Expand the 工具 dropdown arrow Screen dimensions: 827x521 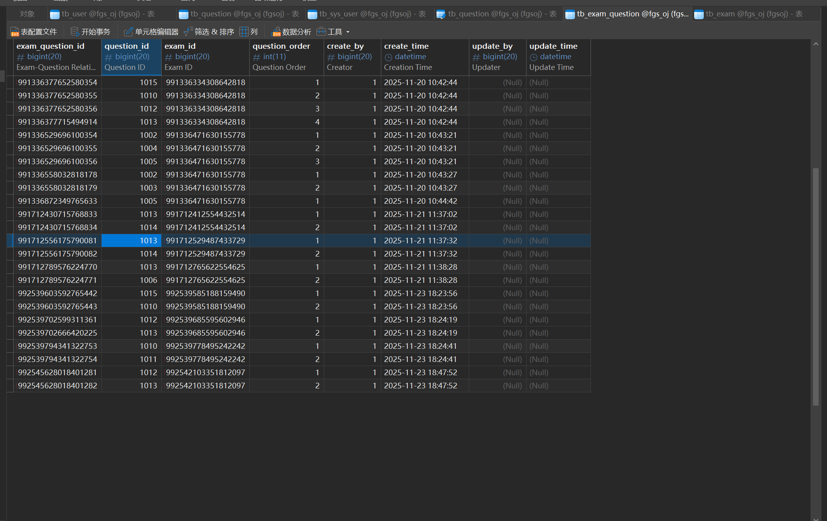point(348,32)
